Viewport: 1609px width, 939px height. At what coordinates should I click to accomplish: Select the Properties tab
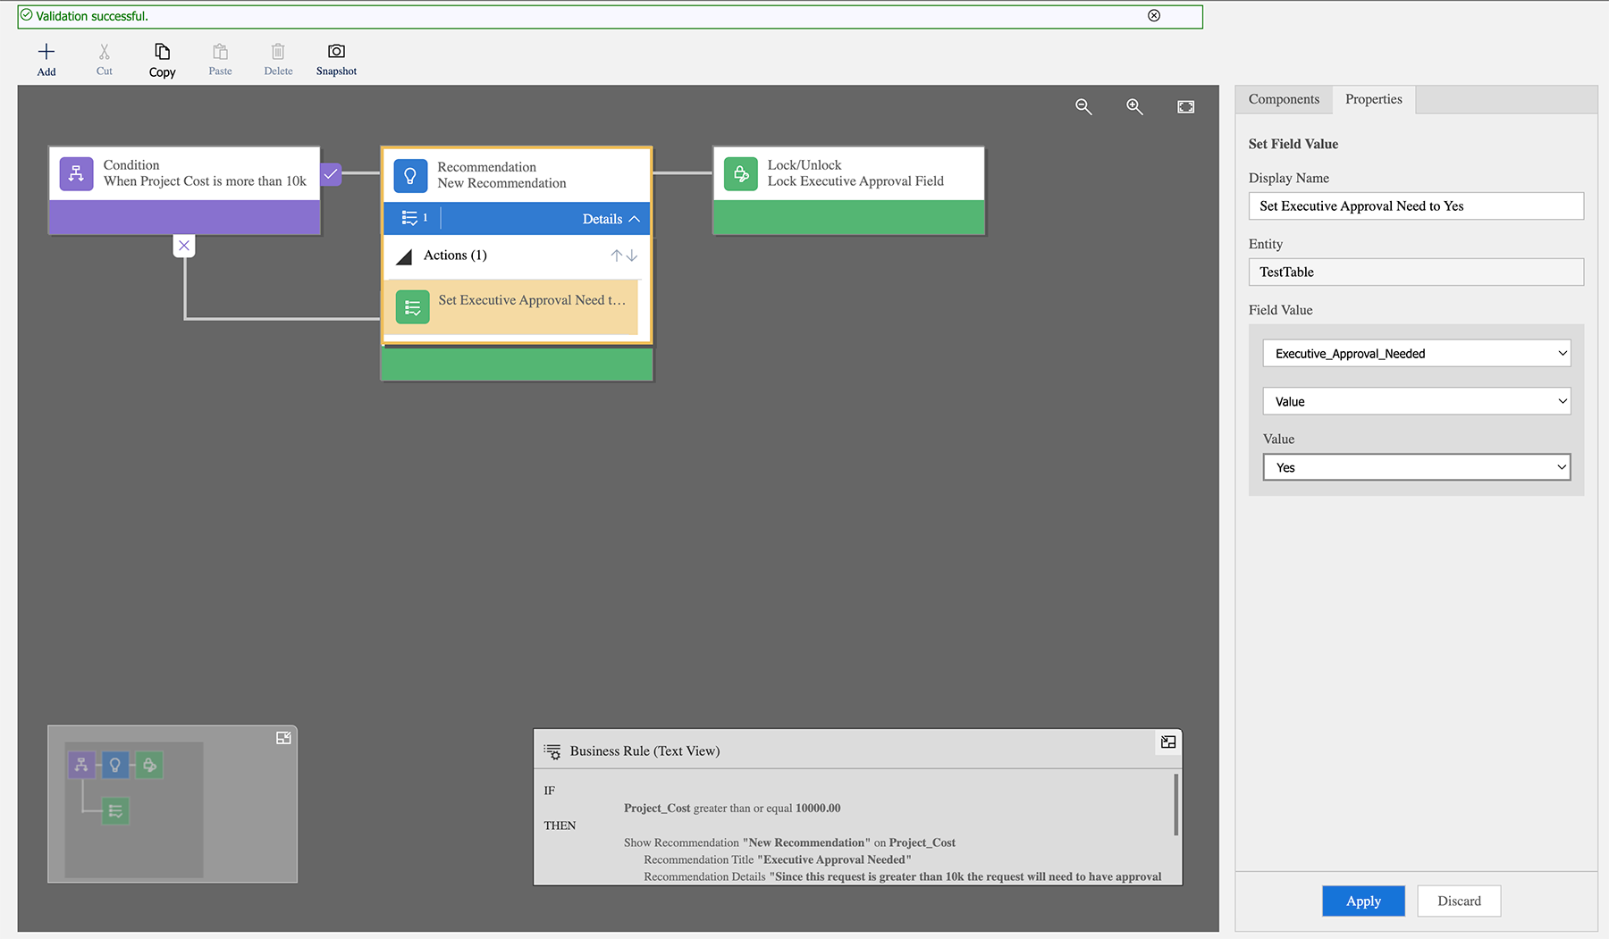click(x=1373, y=99)
